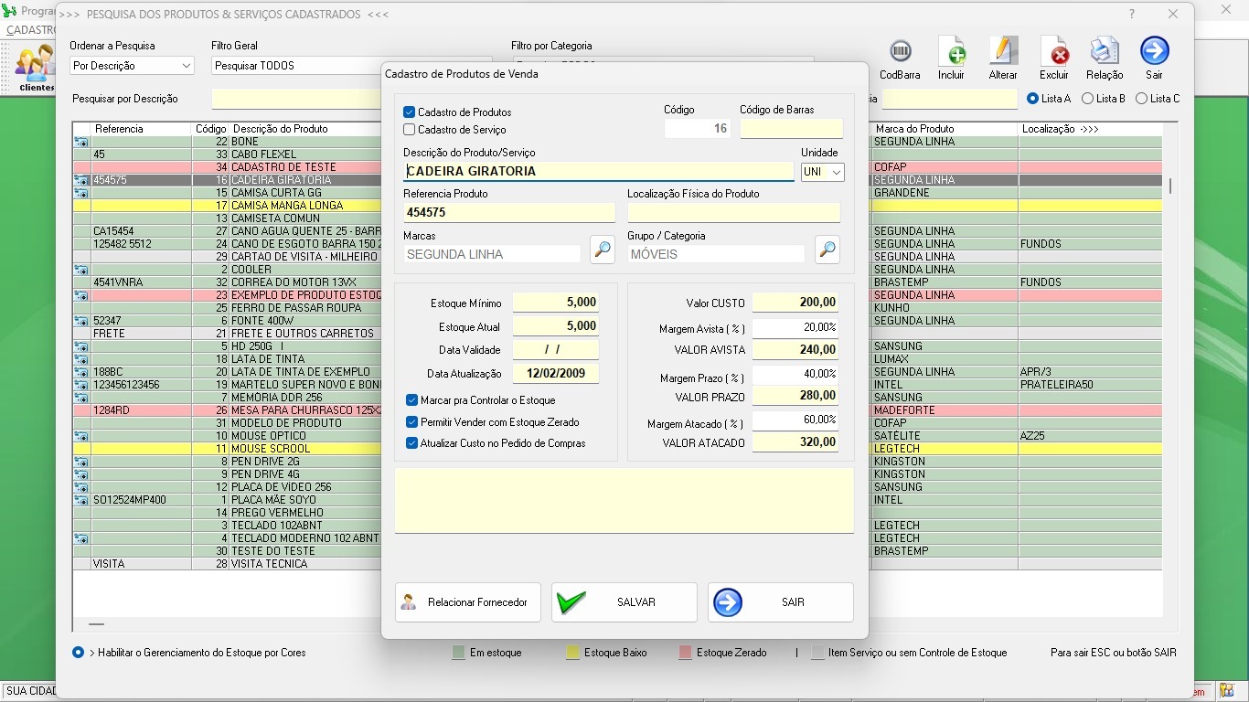Image resolution: width=1249 pixels, height=702 pixels.
Task: Toggle Permitir Vender com Estoque Zerado
Action: [412, 422]
